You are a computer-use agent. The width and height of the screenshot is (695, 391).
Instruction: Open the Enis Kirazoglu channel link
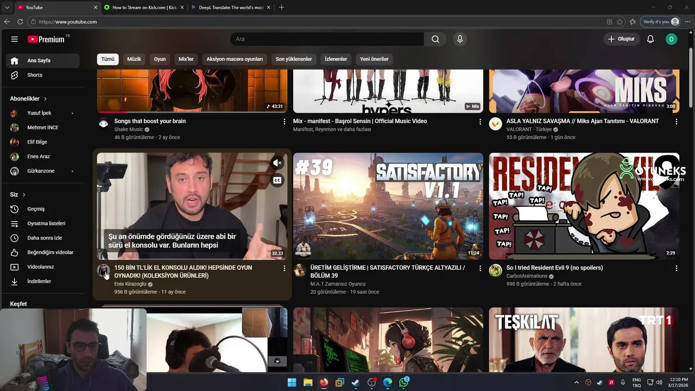click(x=130, y=284)
